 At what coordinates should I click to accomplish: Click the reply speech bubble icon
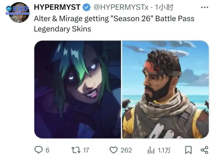tap(39, 150)
